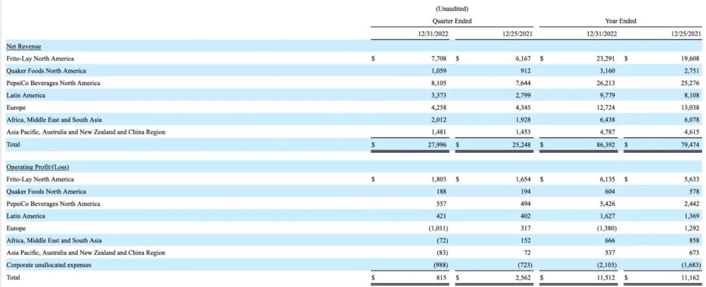The height and width of the screenshot is (287, 706).
Task: Select the cell showing 2,751
Action: click(692, 71)
